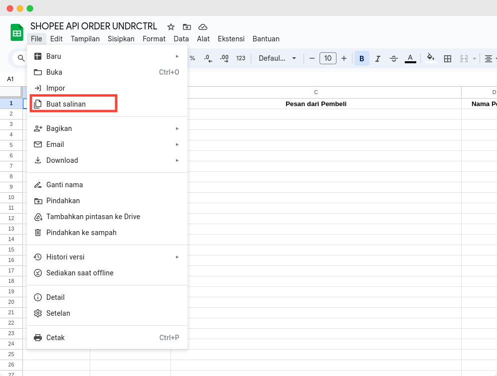Toggle Sediakan saat offline
The width and height of the screenshot is (497, 376).
pyautogui.click(x=107, y=273)
